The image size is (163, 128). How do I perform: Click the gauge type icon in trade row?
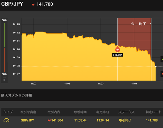pyautogui.click(x=6, y=120)
